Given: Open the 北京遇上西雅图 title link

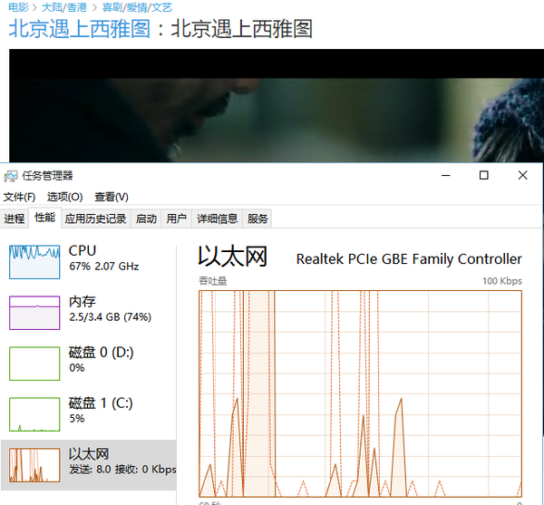Looking at the screenshot, I should point(79,29).
